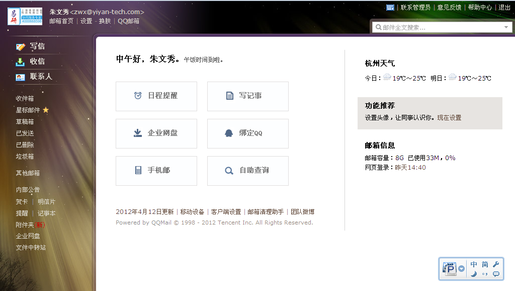The image size is (515, 291).
Task: Click the 自助查询 magnifier icon
Action: coord(229,170)
